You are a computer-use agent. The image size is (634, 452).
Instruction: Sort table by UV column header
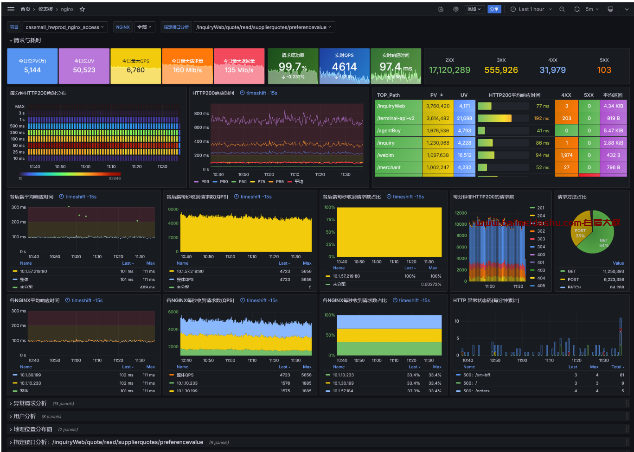[464, 95]
